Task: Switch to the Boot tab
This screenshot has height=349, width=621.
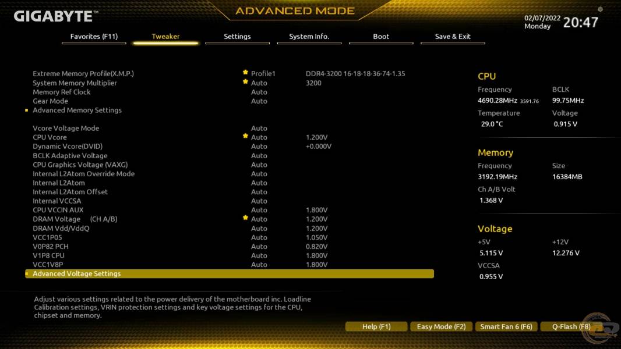Action: (x=381, y=37)
